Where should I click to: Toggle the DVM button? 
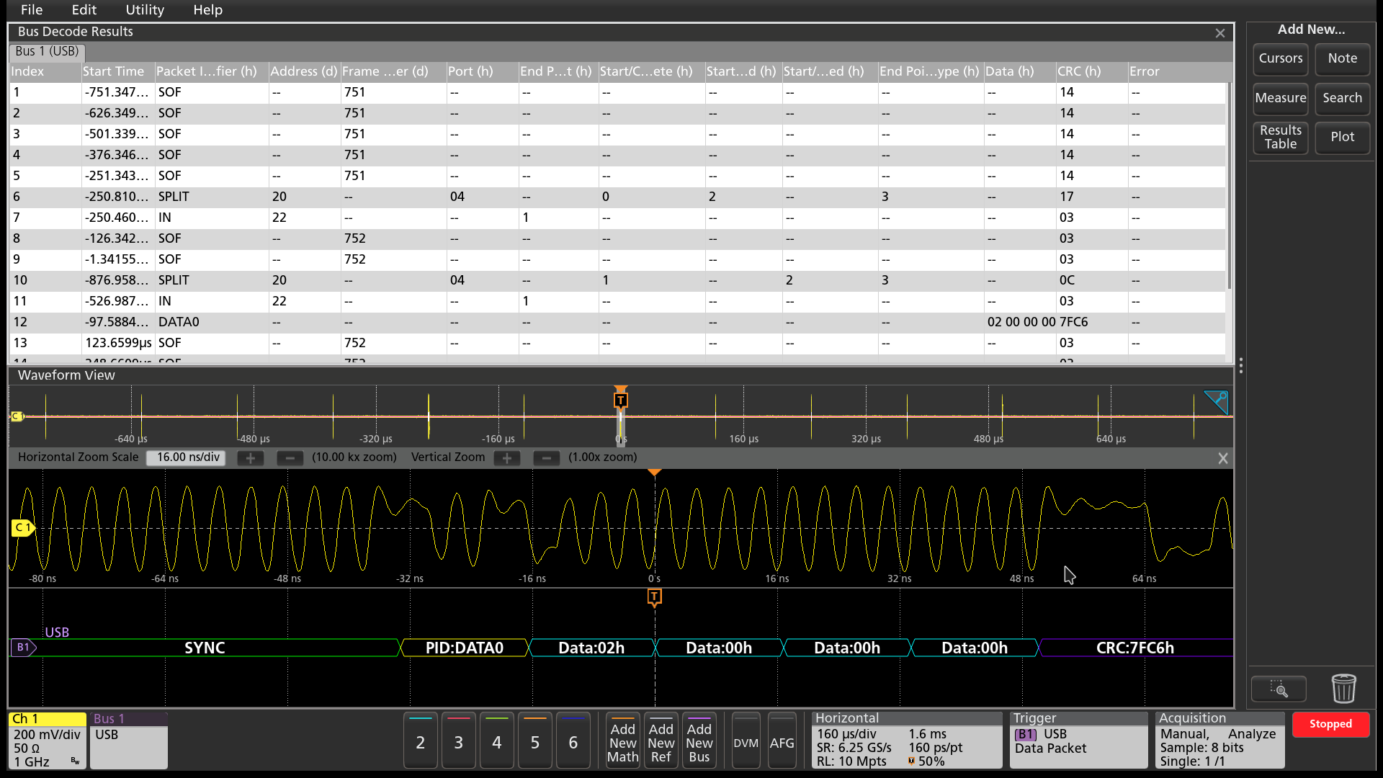coord(746,742)
